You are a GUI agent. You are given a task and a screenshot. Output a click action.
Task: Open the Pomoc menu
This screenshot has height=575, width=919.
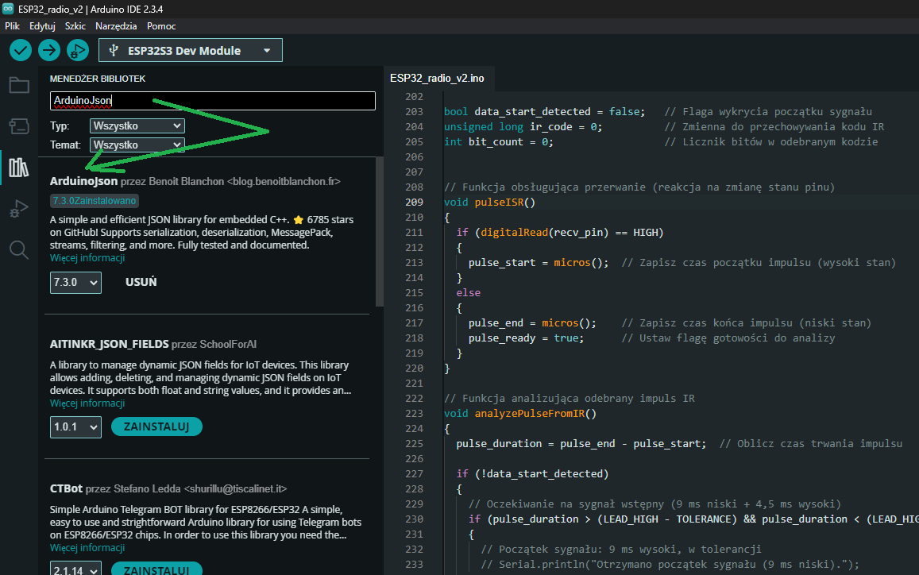tap(161, 25)
